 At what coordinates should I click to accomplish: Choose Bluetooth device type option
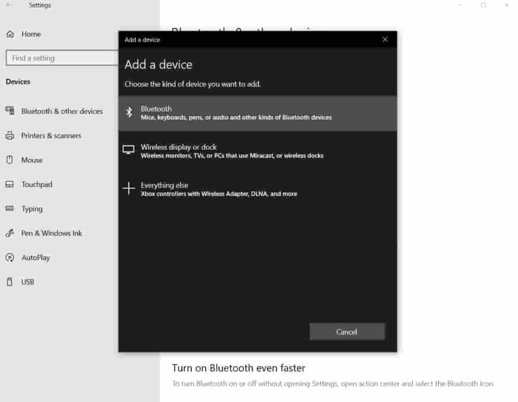click(x=257, y=113)
